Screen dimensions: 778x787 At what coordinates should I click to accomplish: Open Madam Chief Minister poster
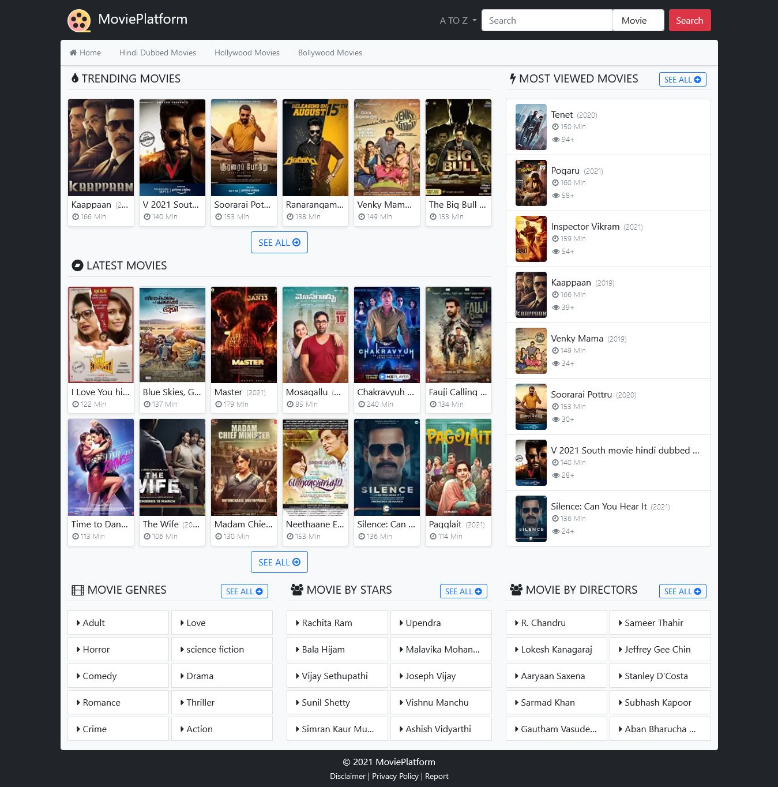point(244,467)
